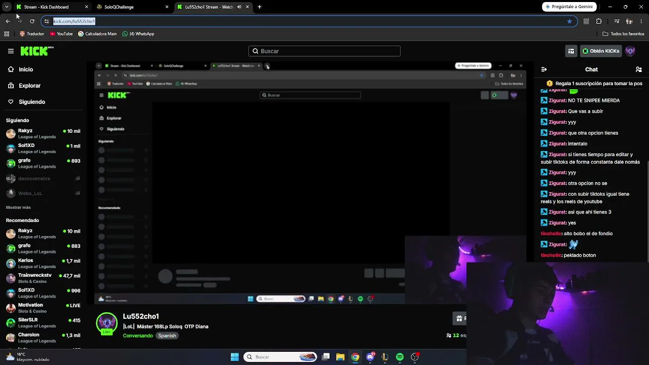The width and height of the screenshot is (649, 365).
Task: Open the grafo channel in Siguiendo
Action: pyautogui.click(x=43, y=163)
